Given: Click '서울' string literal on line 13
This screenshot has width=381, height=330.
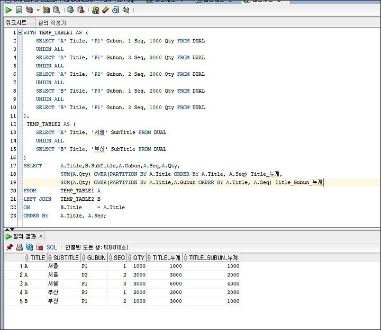Looking at the screenshot, I should click(99, 132).
